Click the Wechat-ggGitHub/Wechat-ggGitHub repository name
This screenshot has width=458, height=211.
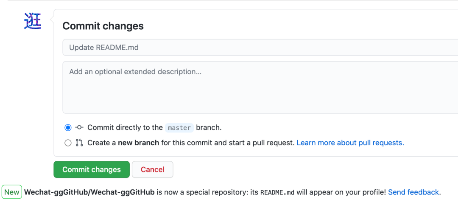coord(89,192)
